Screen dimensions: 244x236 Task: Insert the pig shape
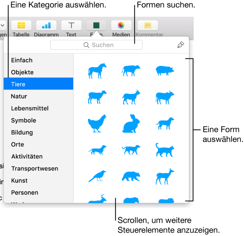click(165, 70)
